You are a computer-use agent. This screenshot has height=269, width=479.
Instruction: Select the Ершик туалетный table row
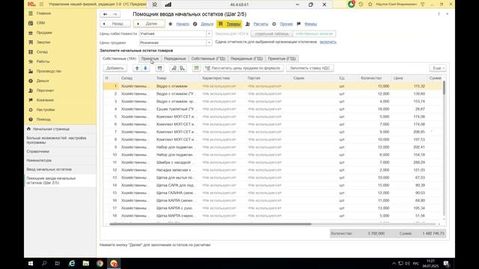point(272,109)
